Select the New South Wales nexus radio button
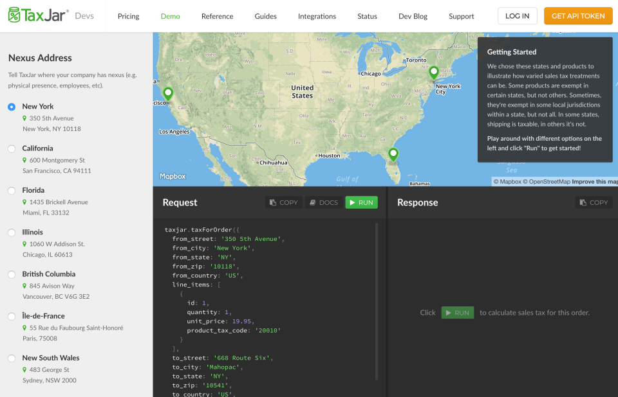This screenshot has width=618, height=397. [12, 358]
